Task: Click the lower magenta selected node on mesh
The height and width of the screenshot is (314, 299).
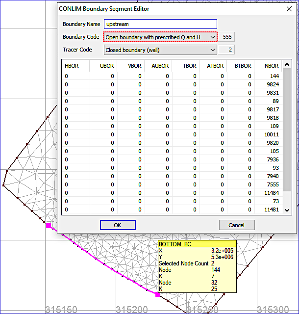Action: point(158,294)
